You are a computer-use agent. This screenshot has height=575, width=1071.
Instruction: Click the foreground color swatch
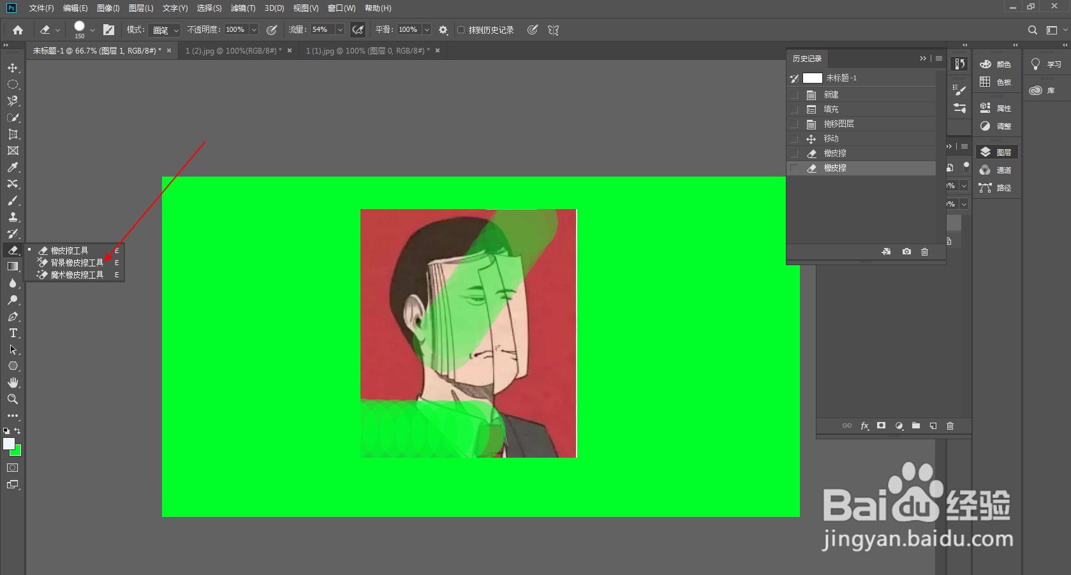tap(8, 444)
